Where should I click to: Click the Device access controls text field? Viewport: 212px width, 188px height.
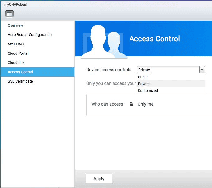click(168, 70)
